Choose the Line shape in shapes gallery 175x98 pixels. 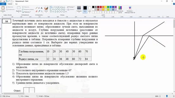point(51,7)
